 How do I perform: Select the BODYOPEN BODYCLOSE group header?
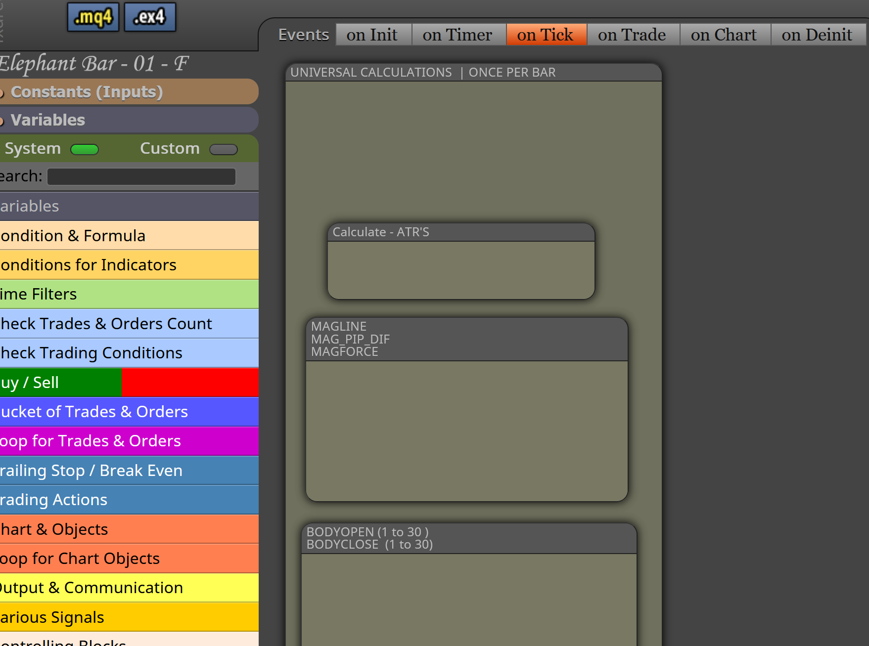pos(469,538)
